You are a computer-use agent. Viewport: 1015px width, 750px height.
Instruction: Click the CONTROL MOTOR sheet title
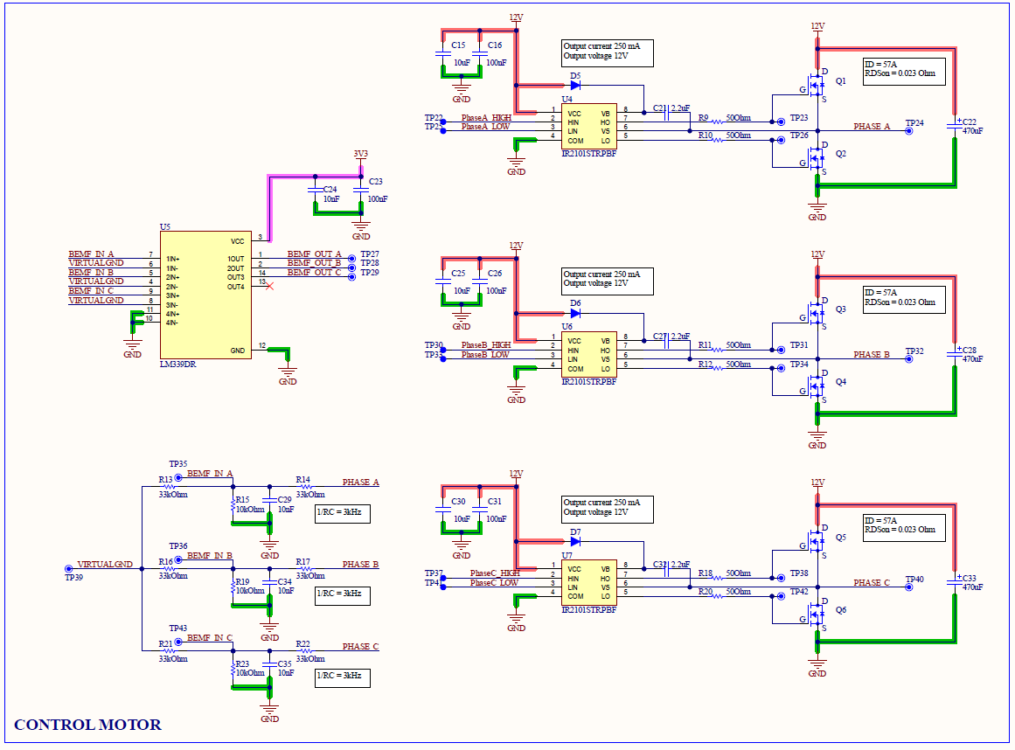(x=87, y=725)
